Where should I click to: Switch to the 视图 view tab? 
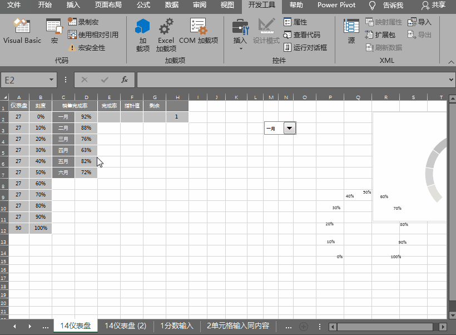pos(227,5)
